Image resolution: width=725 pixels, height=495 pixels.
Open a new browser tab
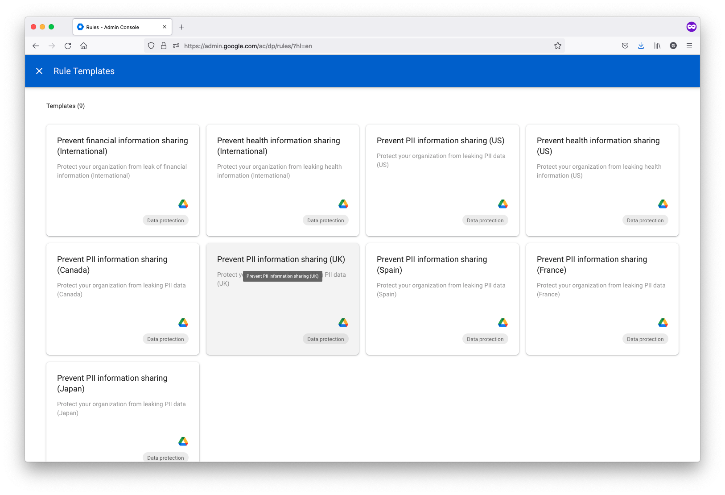[x=181, y=27]
